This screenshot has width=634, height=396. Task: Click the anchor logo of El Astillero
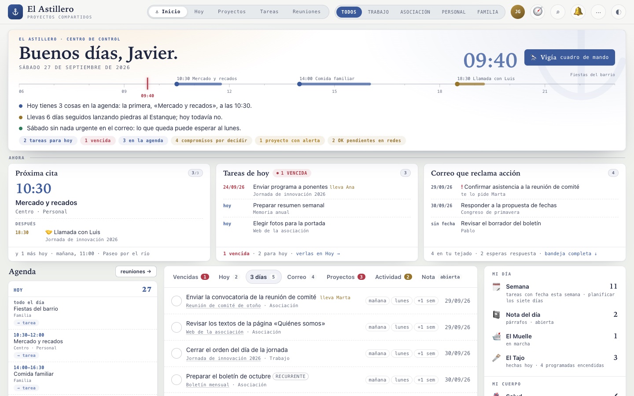click(15, 12)
